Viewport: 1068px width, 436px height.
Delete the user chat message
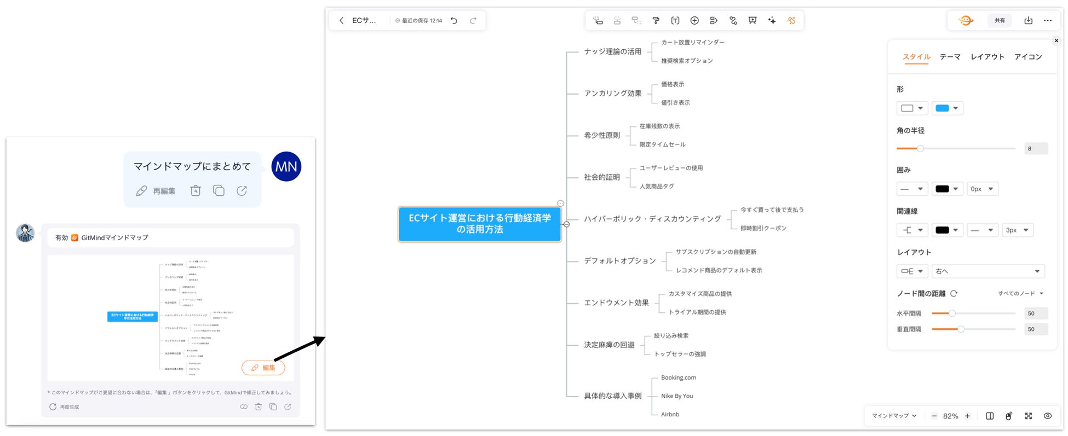click(x=196, y=191)
